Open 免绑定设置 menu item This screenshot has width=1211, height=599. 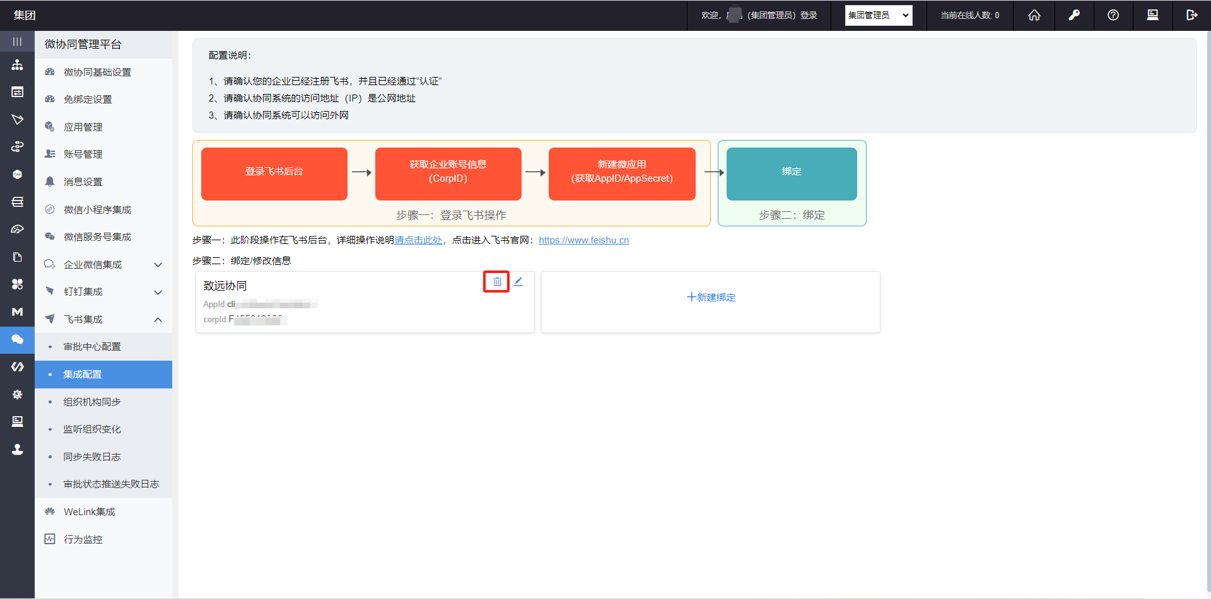pos(103,100)
